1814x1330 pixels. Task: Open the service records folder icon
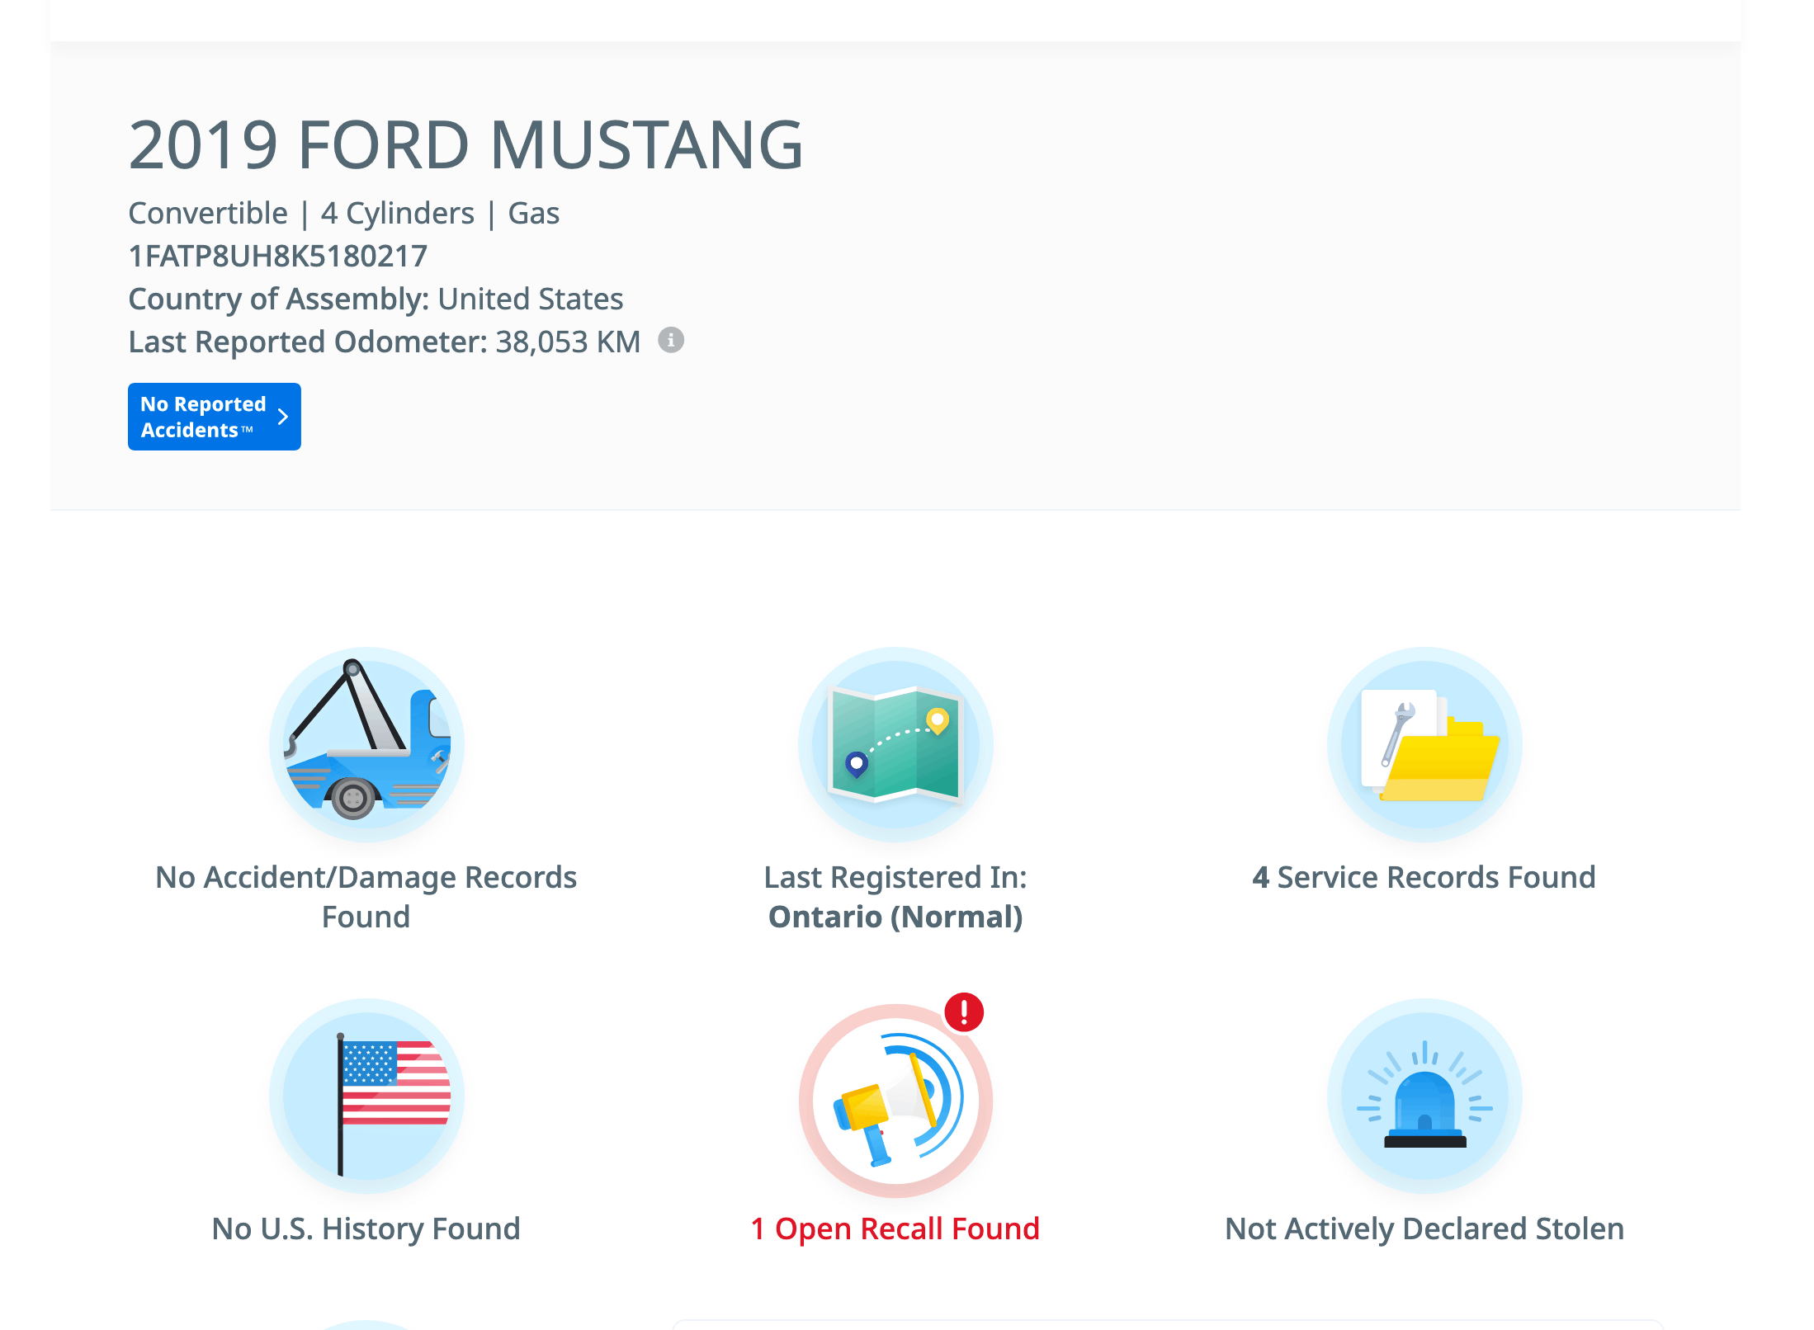pyautogui.click(x=1424, y=744)
